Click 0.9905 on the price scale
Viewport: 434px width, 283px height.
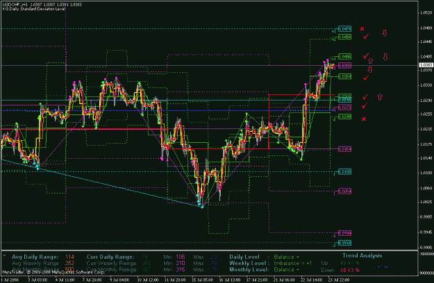pos(426,248)
